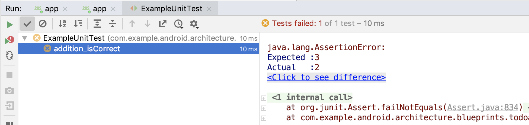Toggle auto-test rerun icon
529x125 pixels.
pos(9,55)
